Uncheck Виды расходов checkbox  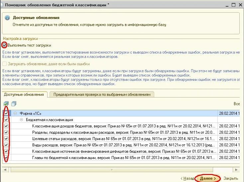pos(6,145)
